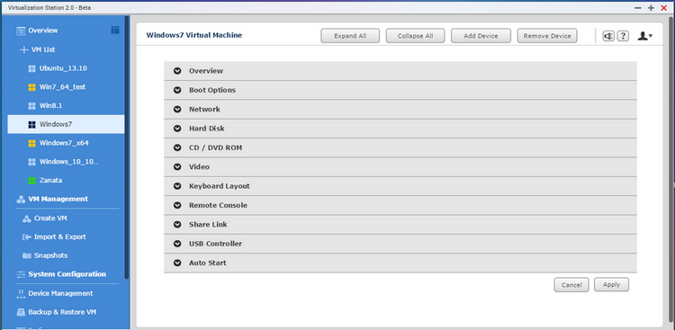This screenshot has height=330, width=675.
Task: Click the Backup & Restore VM icon
Action: [x=21, y=312]
